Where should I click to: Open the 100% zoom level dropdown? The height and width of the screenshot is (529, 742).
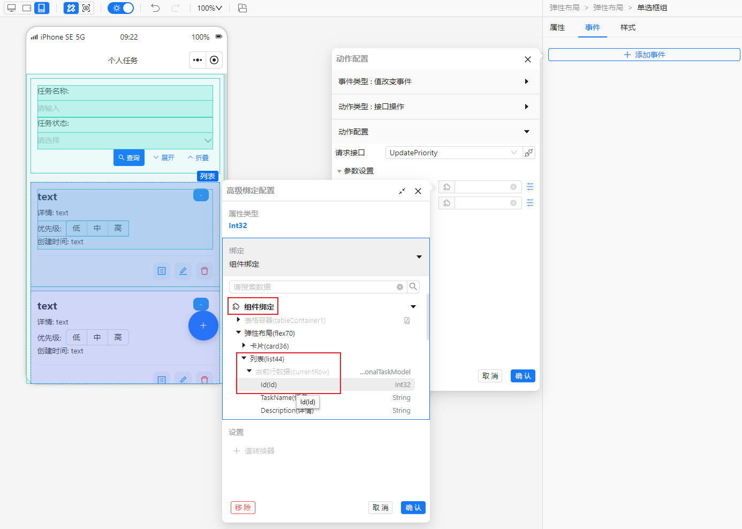[x=209, y=8]
